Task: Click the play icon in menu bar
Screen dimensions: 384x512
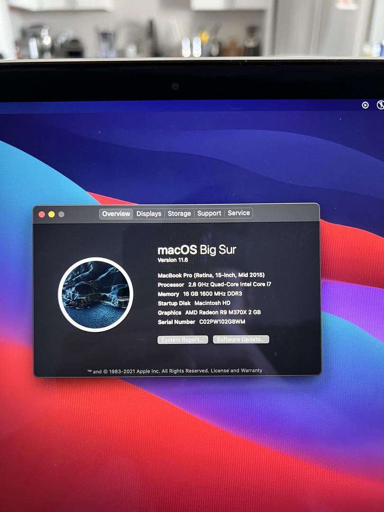Action: coord(366,105)
